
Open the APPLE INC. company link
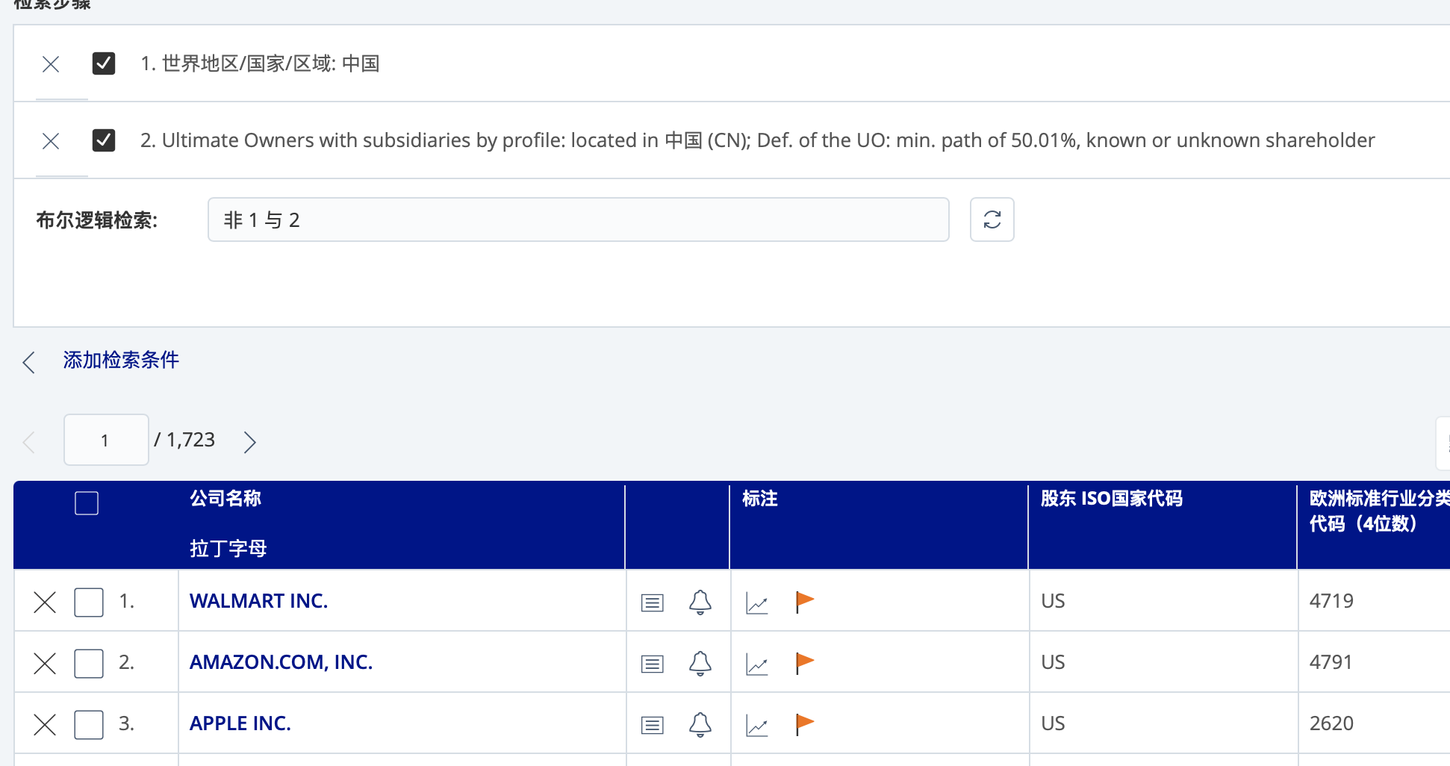240,723
